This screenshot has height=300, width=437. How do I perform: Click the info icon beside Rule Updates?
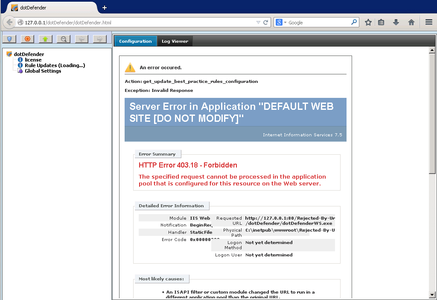click(x=20, y=65)
